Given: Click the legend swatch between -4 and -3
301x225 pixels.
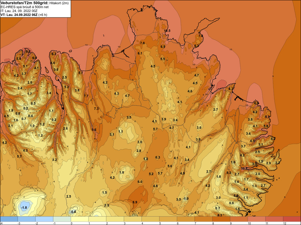Looking at the screenshot, I should pos(9,219).
